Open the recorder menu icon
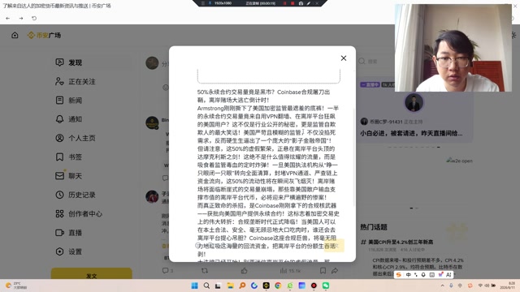Viewport: 520px width, 292px height. pyautogui.click(x=203, y=3)
